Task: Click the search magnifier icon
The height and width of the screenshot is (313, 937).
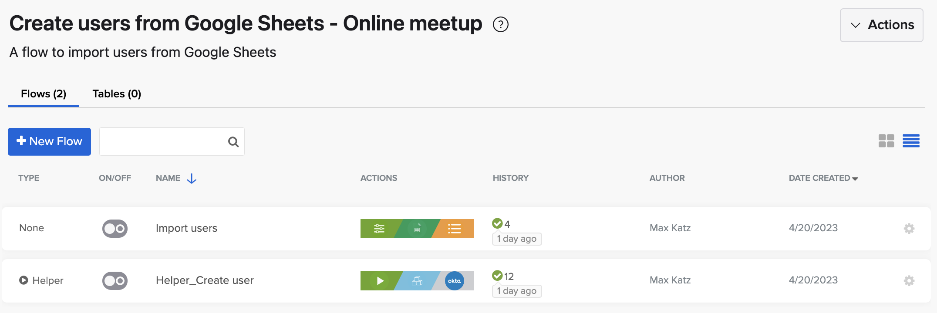Action: [233, 142]
